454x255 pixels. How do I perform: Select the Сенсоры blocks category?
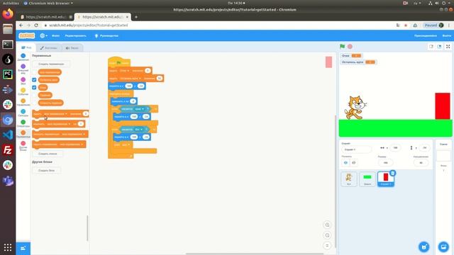click(23, 113)
